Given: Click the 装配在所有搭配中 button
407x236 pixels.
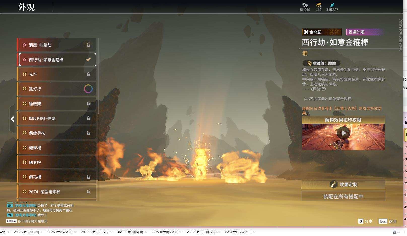Looking at the screenshot, I should pos(343,196).
